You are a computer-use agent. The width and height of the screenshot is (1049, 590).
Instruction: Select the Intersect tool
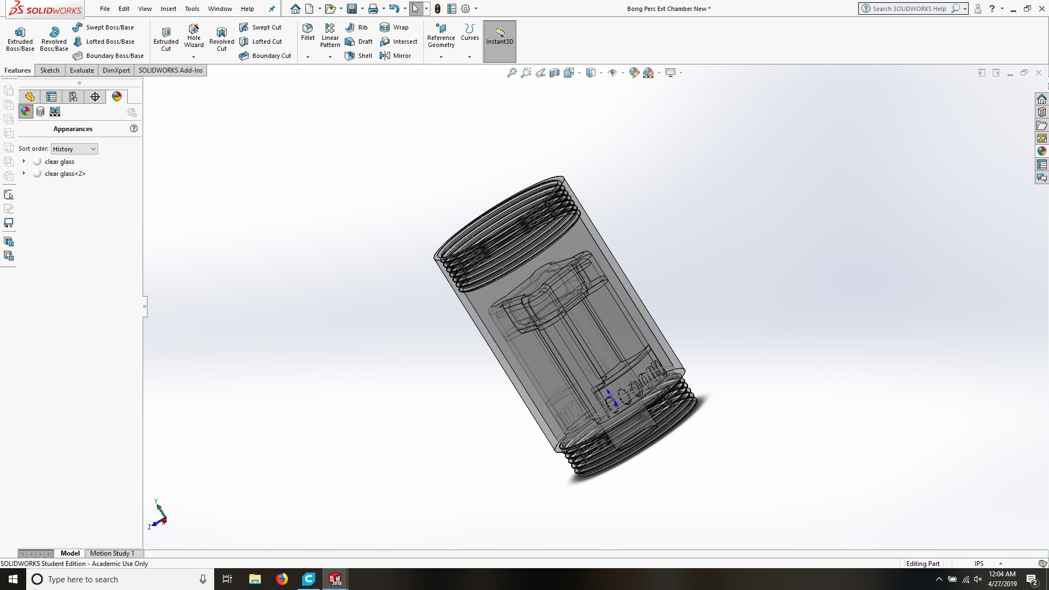tap(398, 42)
